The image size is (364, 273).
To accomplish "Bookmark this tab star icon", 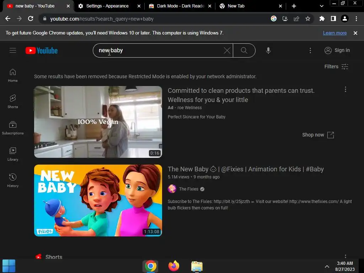I will pyautogui.click(x=308, y=19).
